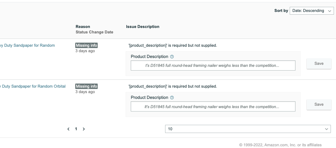Open the 'Sandpaper for Random Orbital' product link
The height and width of the screenshot is (148, 336).
coord(33,86)
